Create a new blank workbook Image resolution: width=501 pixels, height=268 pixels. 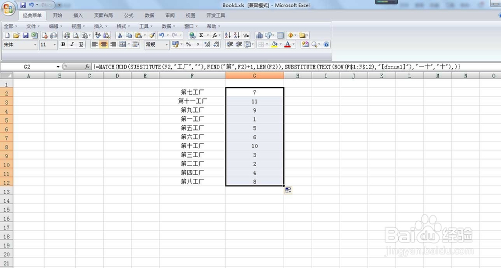[7, 35]
